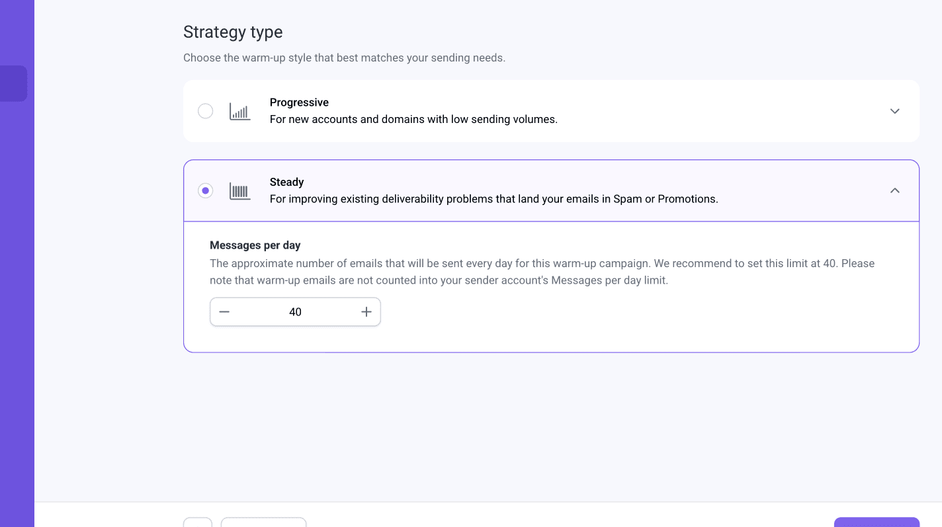Click the Steady description about Spam or Promotions
Viewport: 942px width, 527px height.
[493, 199]
